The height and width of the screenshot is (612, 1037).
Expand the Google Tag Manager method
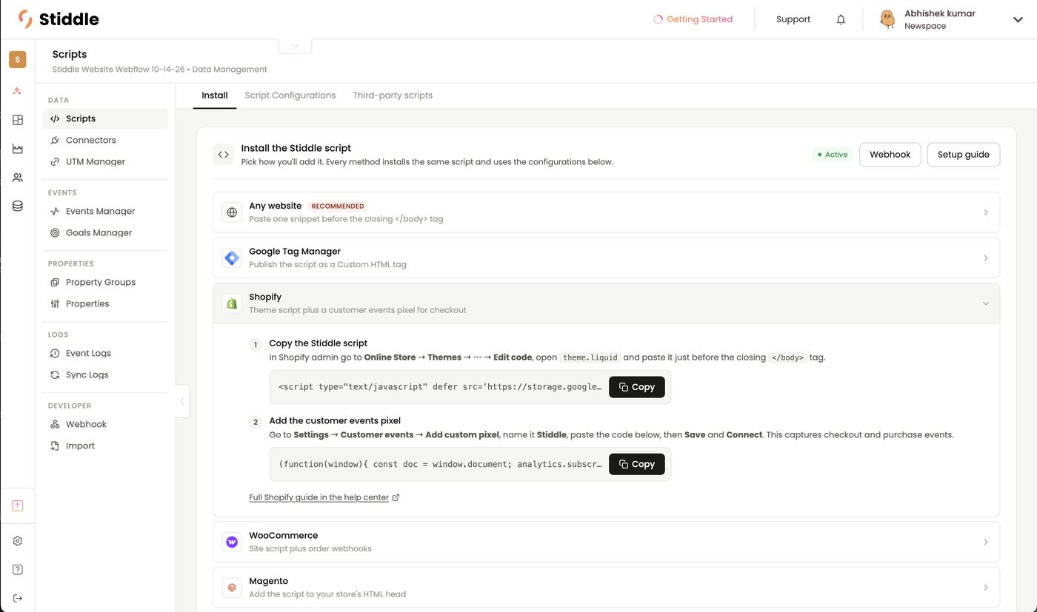click(x=606, y=258)
